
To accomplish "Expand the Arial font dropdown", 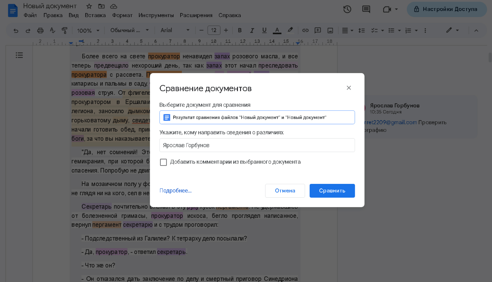I will [x=175, y=30].
